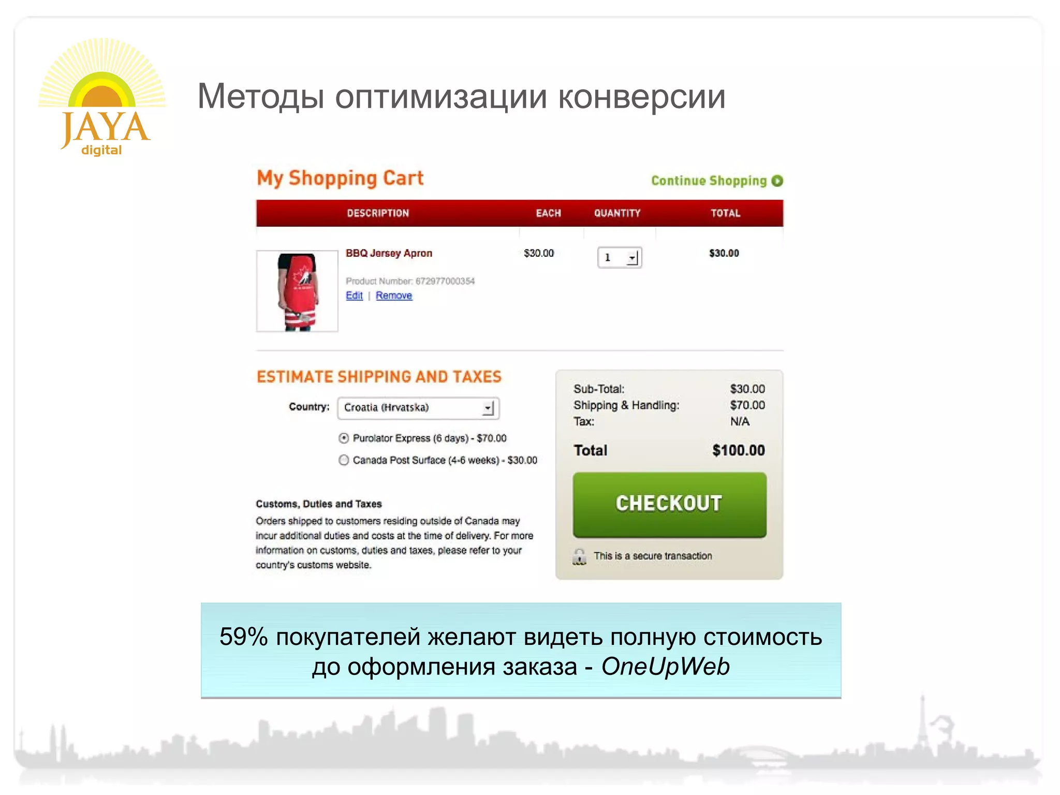Open the quantity dropdown showing 1
Screen dimensions: 1060x795
(x=620, y=257)
